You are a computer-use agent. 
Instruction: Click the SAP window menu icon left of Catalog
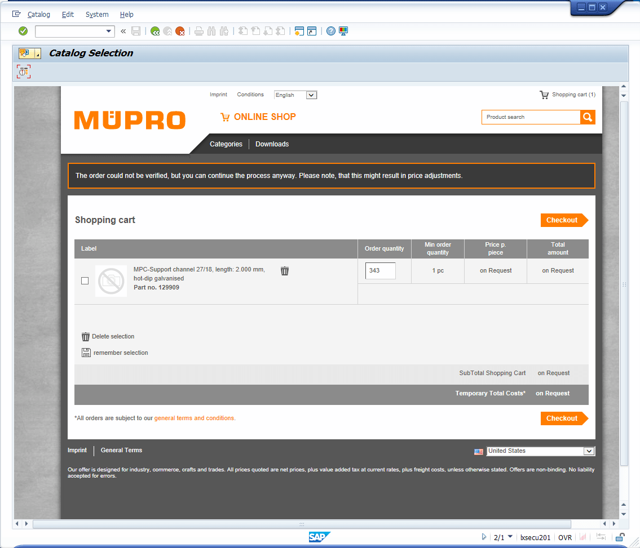tap(16, 14)
